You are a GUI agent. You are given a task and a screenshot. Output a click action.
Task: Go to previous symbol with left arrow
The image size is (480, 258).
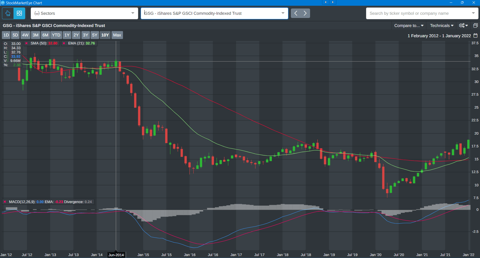[296, 13]
